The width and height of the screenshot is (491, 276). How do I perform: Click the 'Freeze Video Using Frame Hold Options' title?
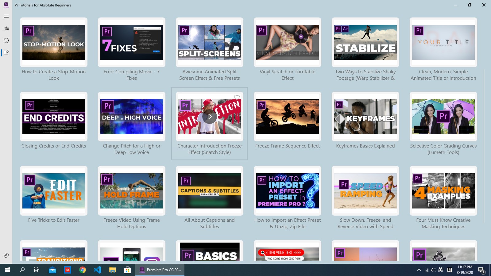coord(132,223)
